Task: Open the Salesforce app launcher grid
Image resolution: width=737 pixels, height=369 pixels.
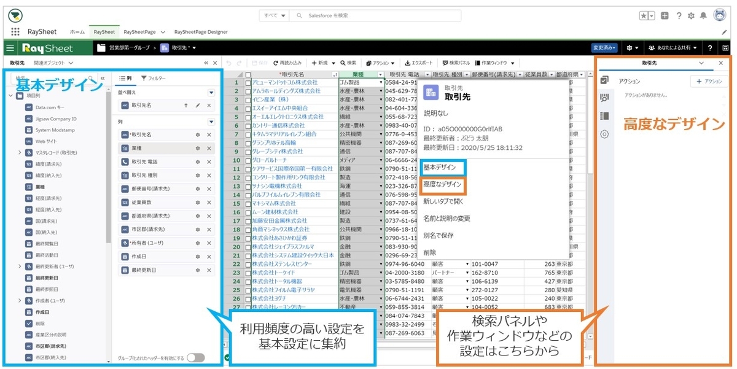Action: 15,32
